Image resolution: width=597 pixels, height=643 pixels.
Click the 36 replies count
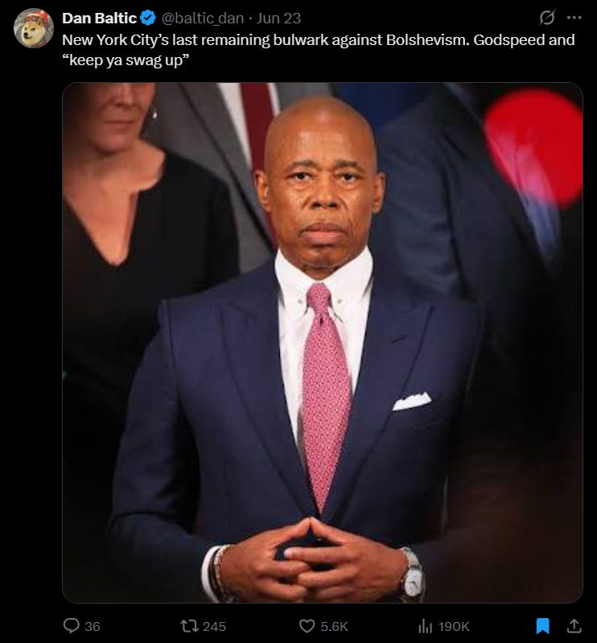[93, 626]
